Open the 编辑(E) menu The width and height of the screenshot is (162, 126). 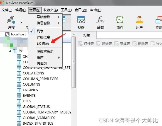tap(21, 10)
